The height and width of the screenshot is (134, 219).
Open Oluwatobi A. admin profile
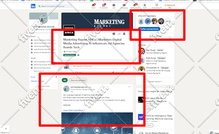[x=153, y=68]
